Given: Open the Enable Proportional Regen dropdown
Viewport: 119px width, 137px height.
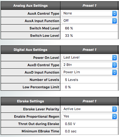Looking at the screenshot, I should pyautogui.click(x=89, y=116).
